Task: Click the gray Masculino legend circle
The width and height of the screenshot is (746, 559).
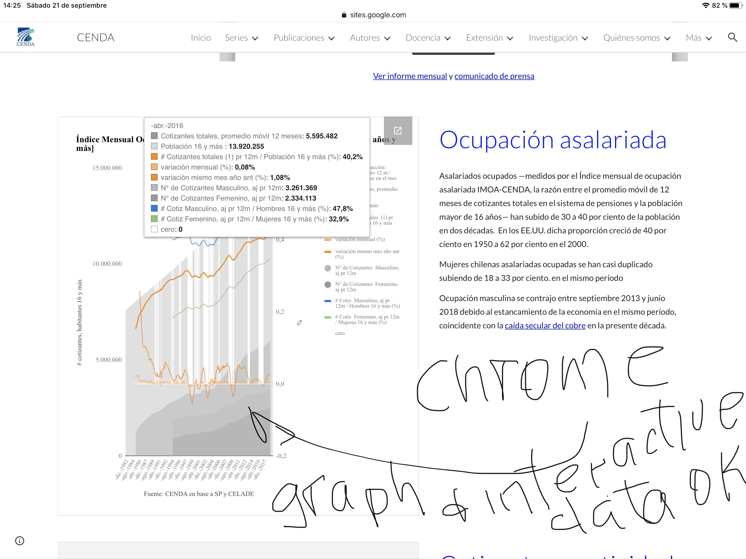Action: click(x=327, y=268)
